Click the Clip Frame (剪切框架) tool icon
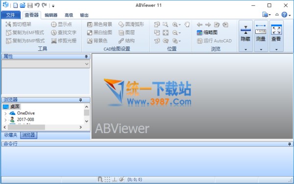 (x=8, y=24)
